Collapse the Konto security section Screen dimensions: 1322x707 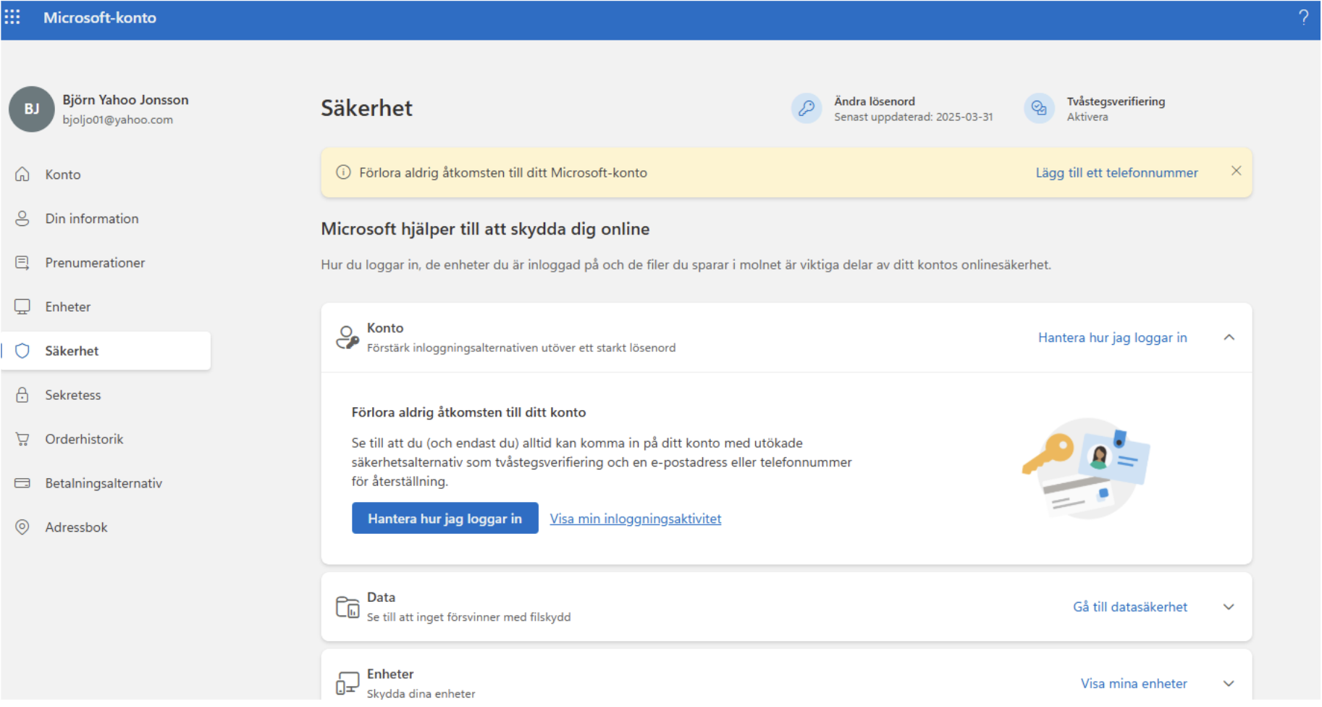(1229, 338)
